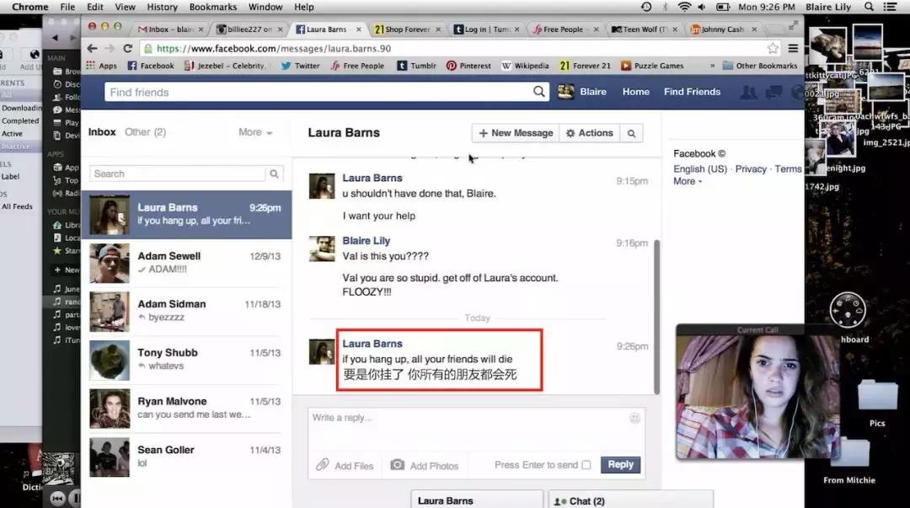910x508 pixels.
Task: Click the inbox search magnifier icon
Action: pyautogui.click(x=274, y=174)
